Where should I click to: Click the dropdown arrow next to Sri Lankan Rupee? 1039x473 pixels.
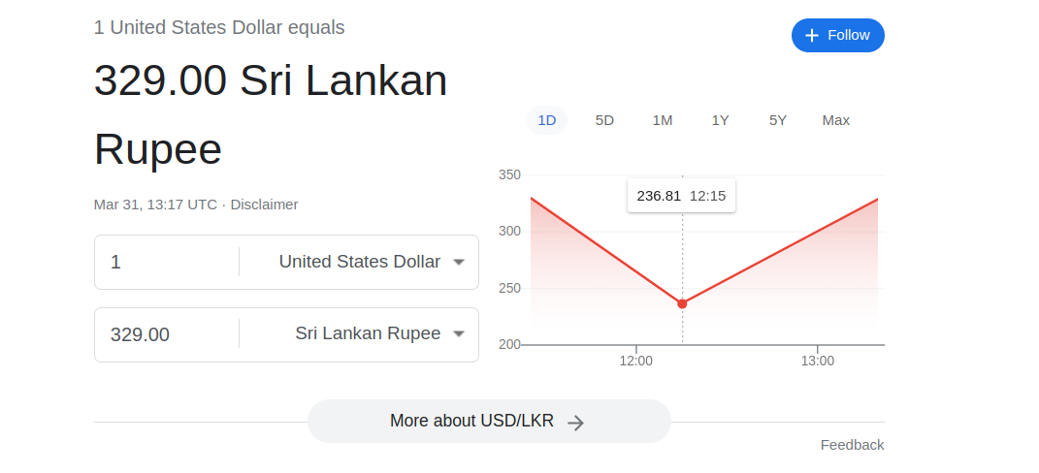[459, 334]
